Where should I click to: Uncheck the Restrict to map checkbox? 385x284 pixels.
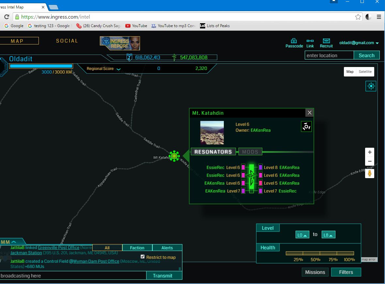click(x=143, y=257)
